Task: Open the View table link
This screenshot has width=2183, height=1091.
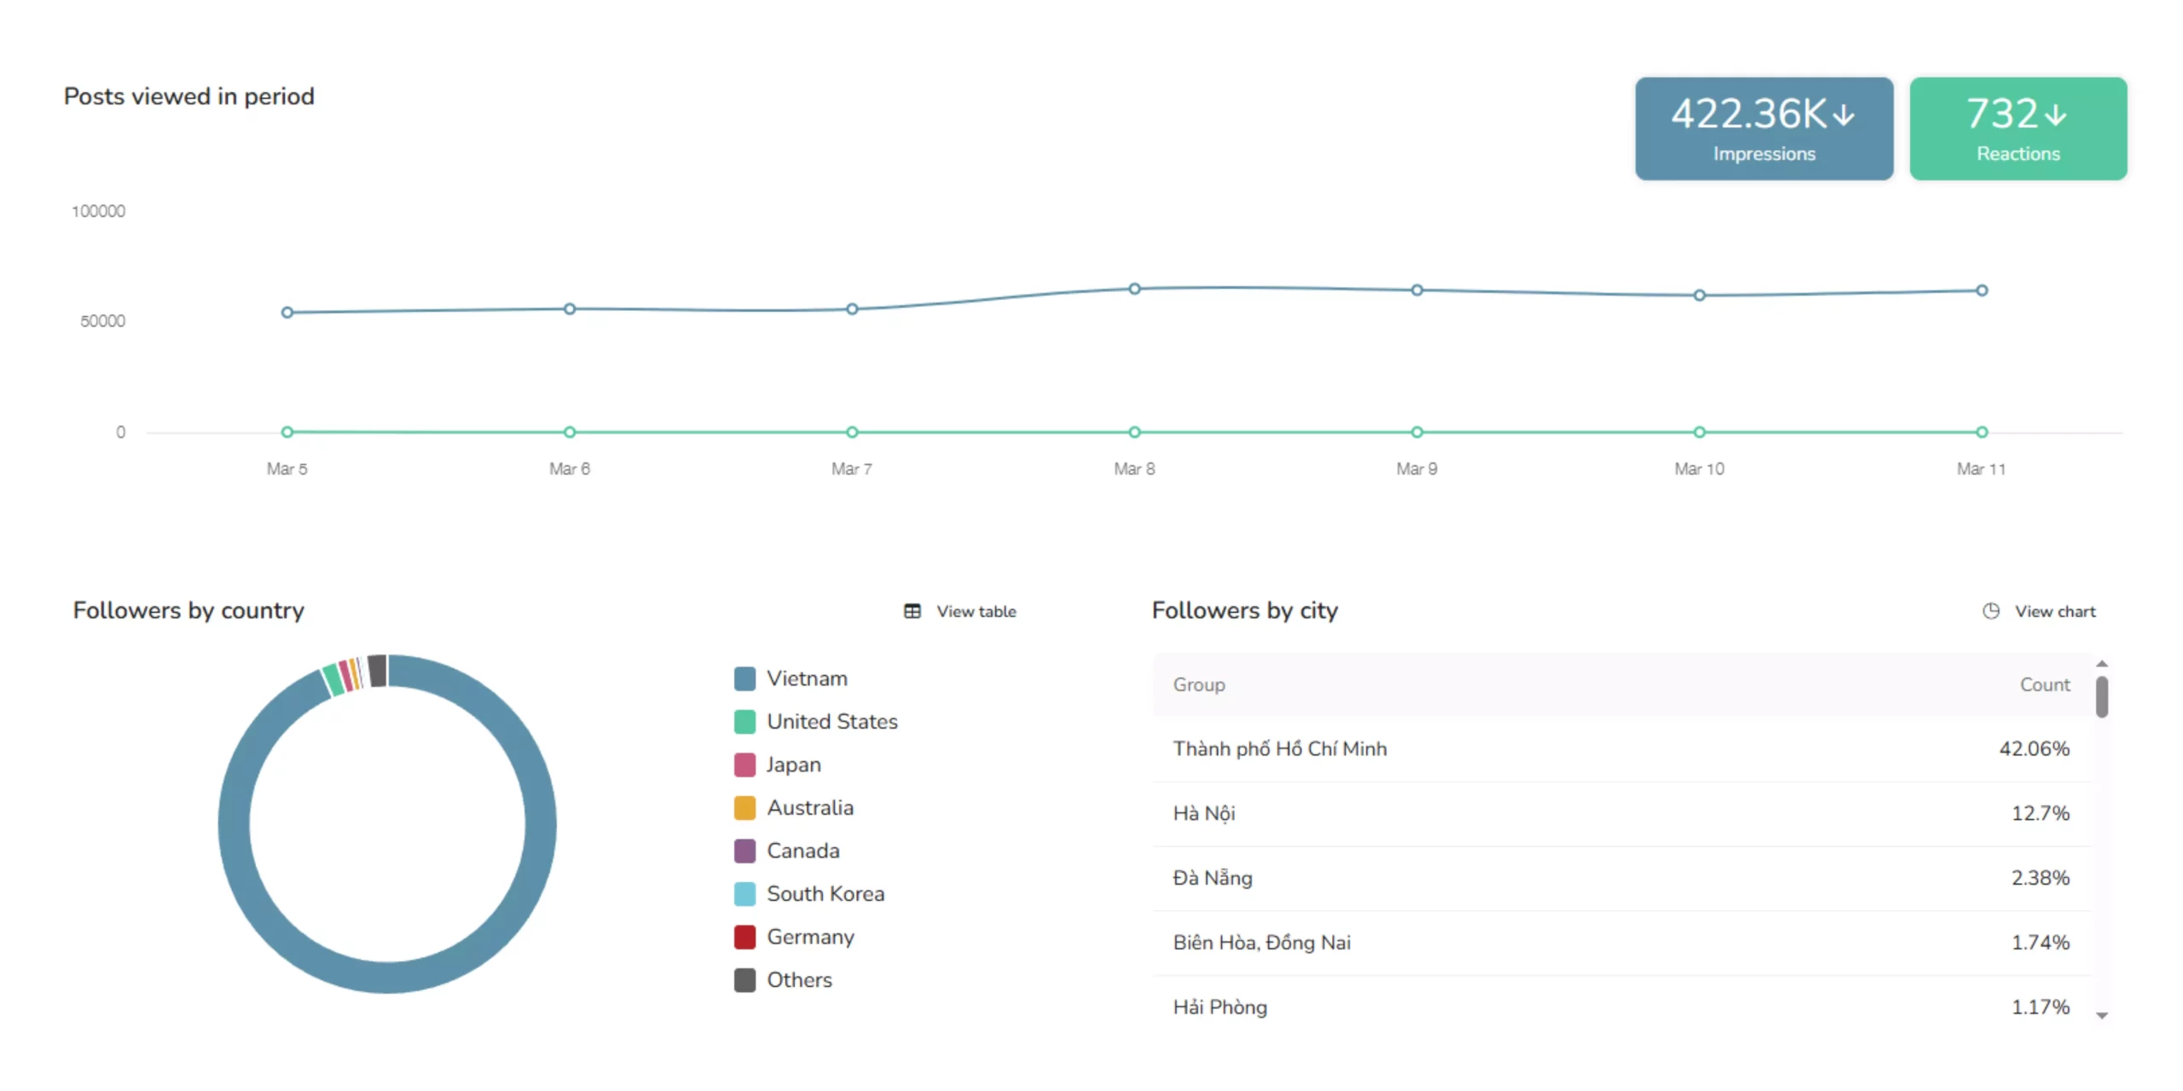Action: click(x=976, y=611)
